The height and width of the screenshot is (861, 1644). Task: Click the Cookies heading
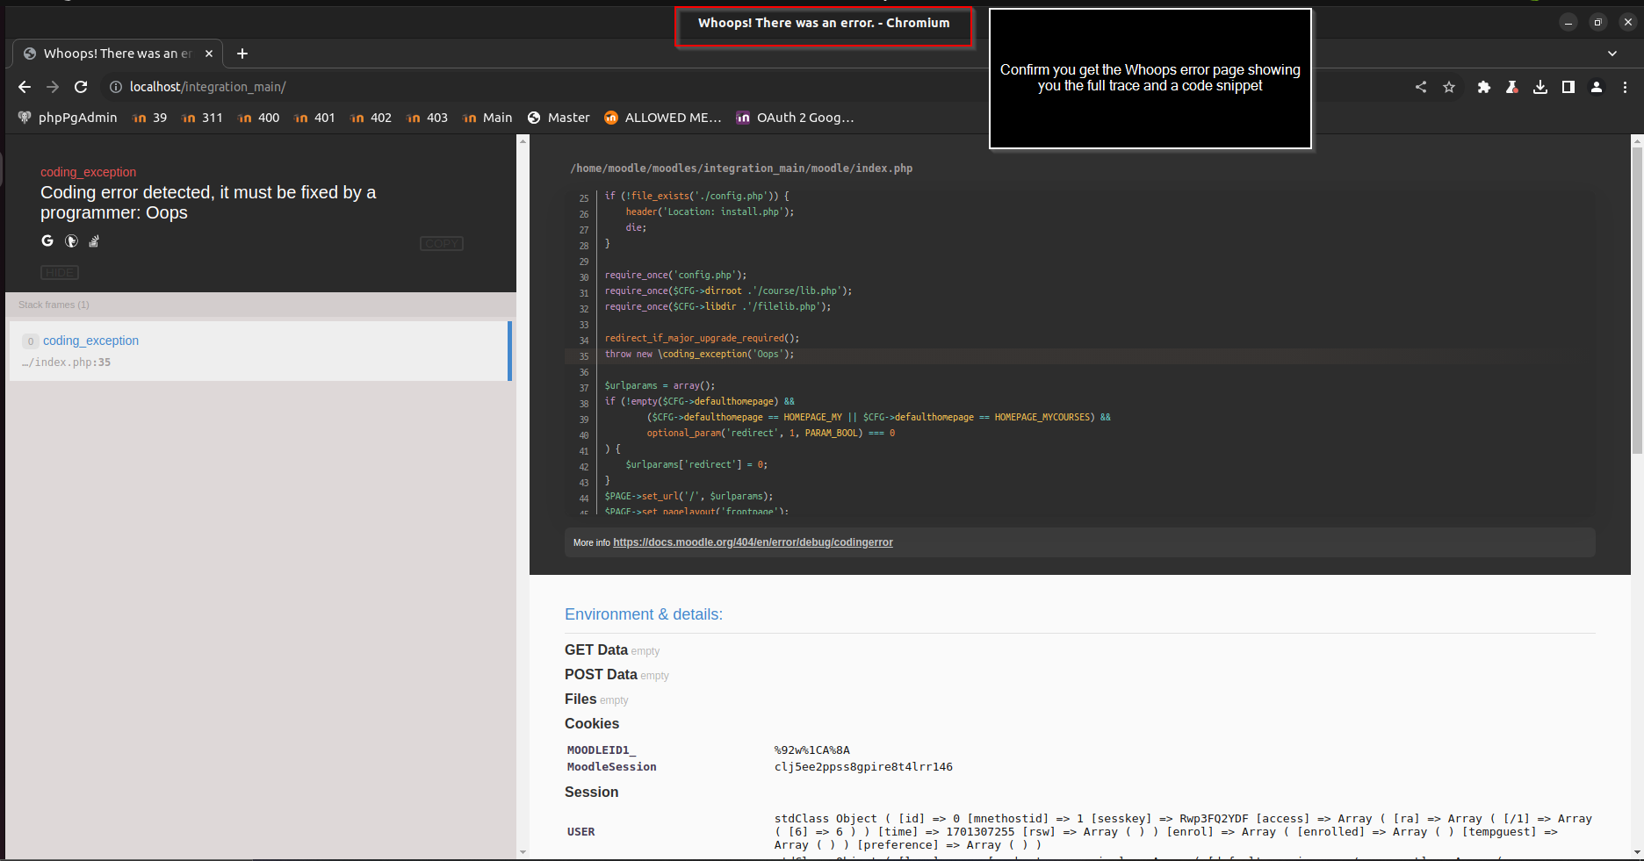[592, 724]
